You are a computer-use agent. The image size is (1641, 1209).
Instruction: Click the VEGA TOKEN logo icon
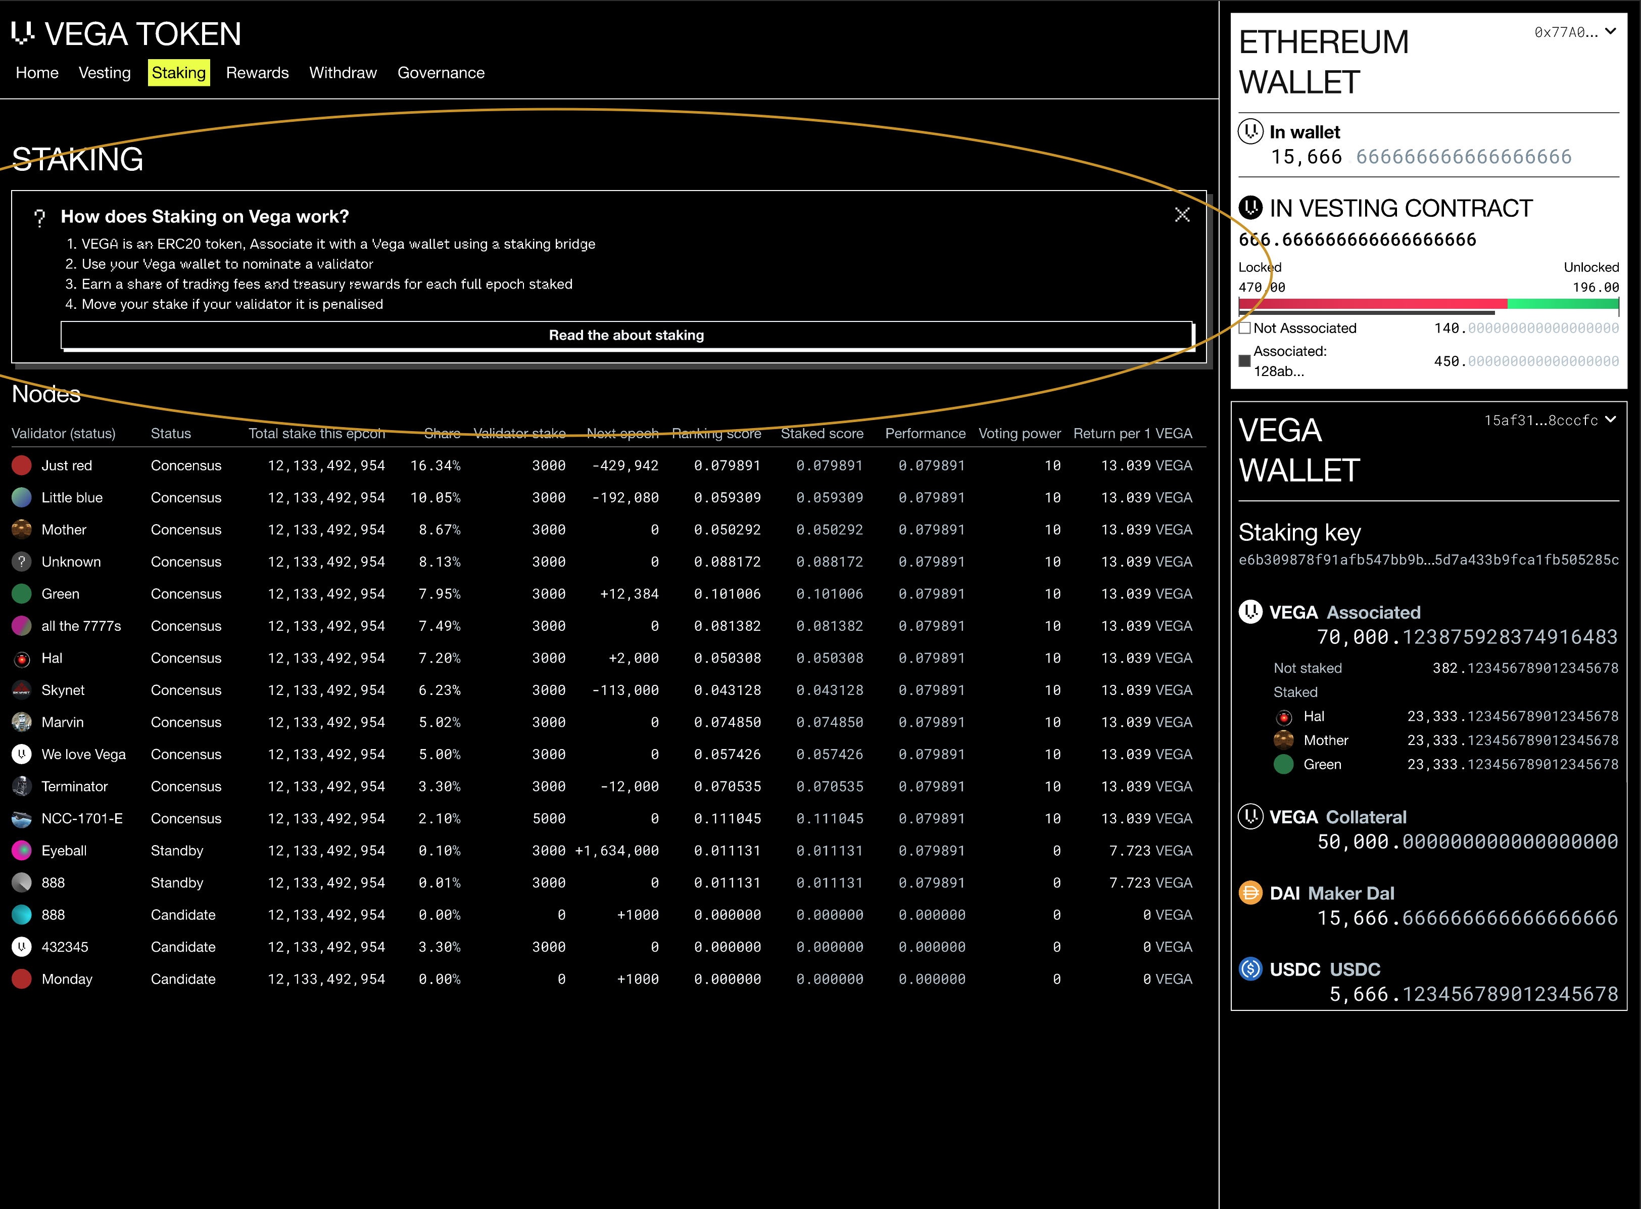click(x=23, y=33)
